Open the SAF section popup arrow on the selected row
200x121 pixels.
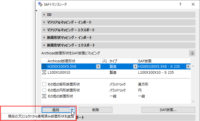pyautogui.click(x=188, y=66)
